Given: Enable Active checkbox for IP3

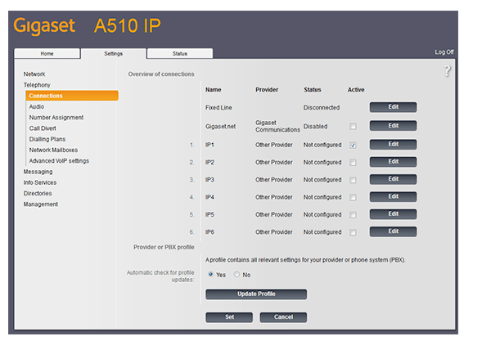Looking at the screenshot, I should (353, 180).
